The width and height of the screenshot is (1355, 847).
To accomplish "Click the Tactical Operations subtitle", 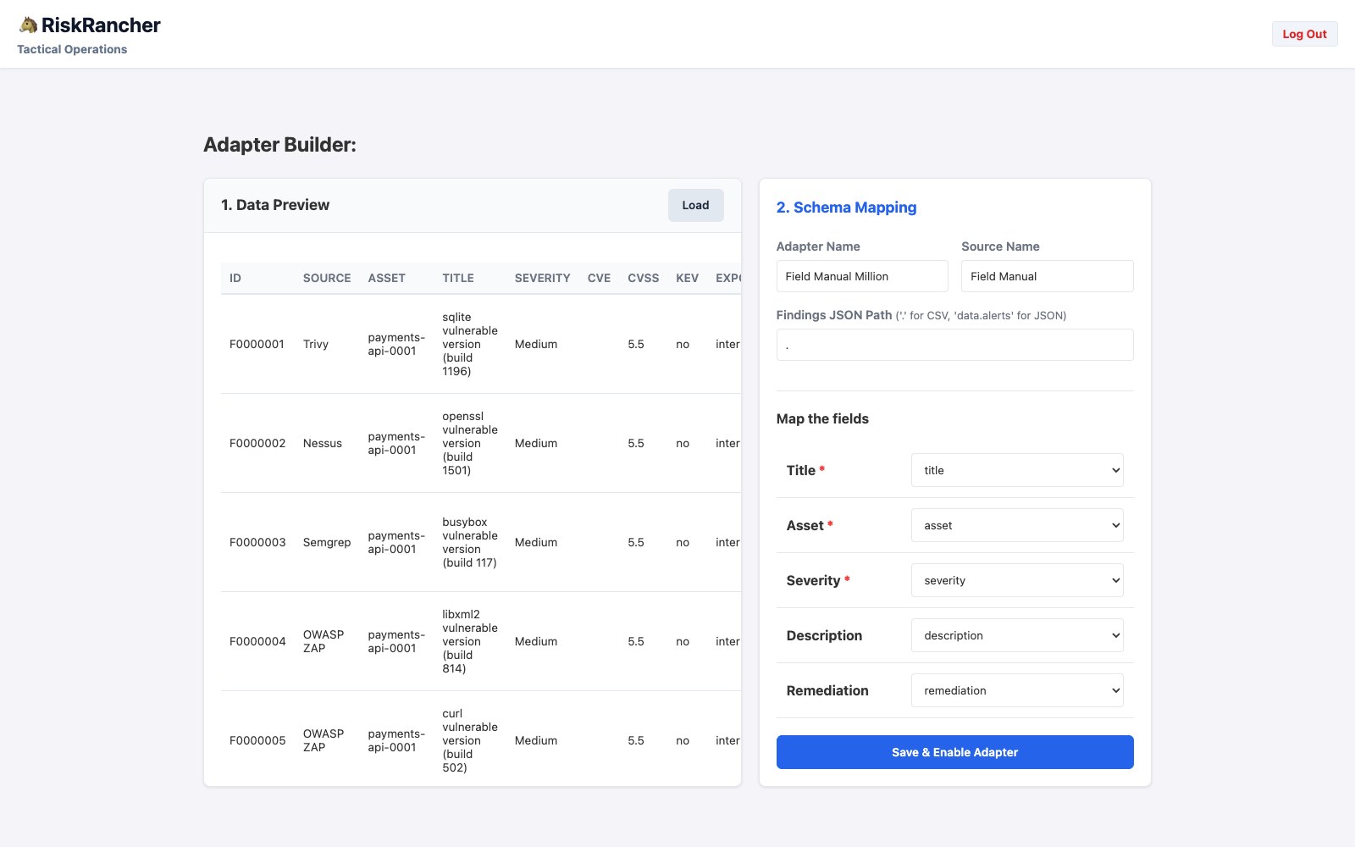I will click(x=72, y=49).
